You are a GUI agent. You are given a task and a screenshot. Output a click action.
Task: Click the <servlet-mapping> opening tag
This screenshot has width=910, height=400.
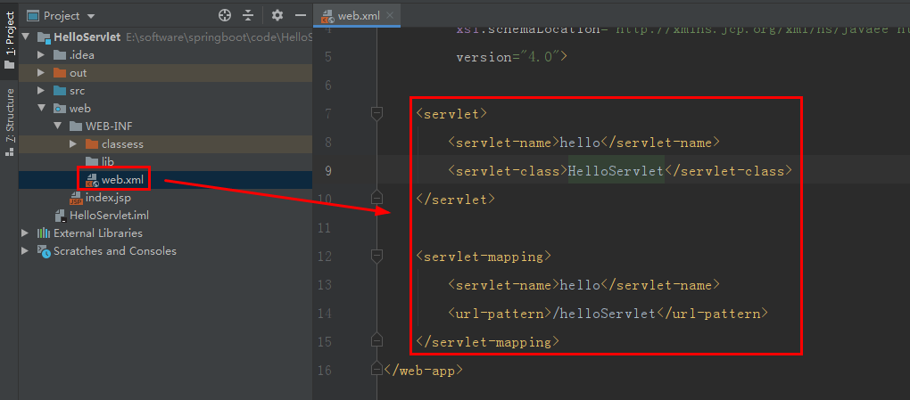(x=484, y=257)
